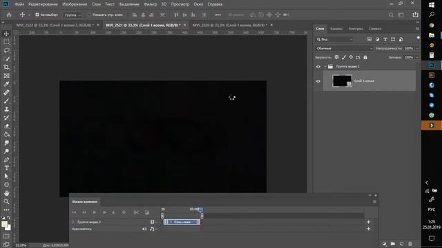Filter layers by adjustment layer icon
The height and width of the screenshot is (248, 442).
tap(377, 39)
